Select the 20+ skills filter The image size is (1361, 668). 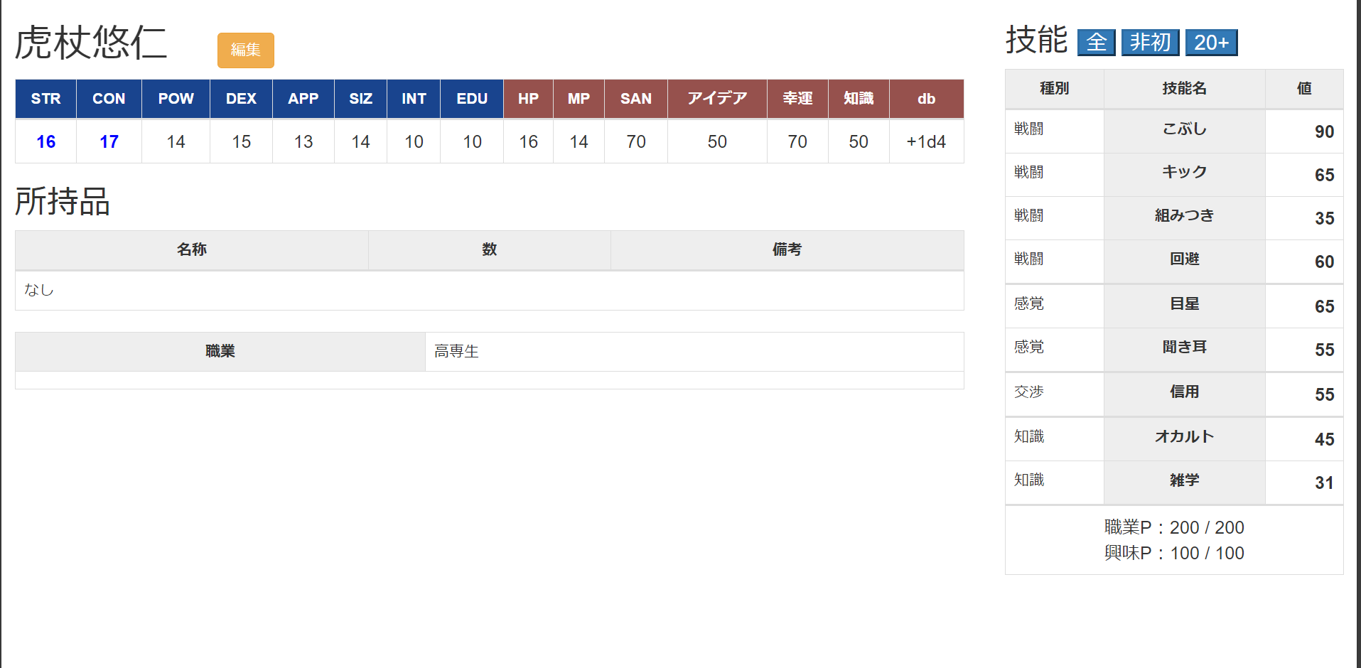(1211, 43)
